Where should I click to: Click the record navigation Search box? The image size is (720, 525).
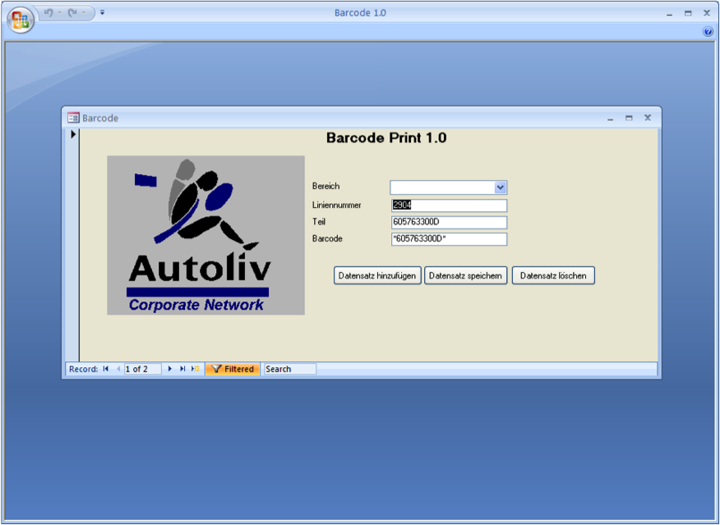[289, 370]
